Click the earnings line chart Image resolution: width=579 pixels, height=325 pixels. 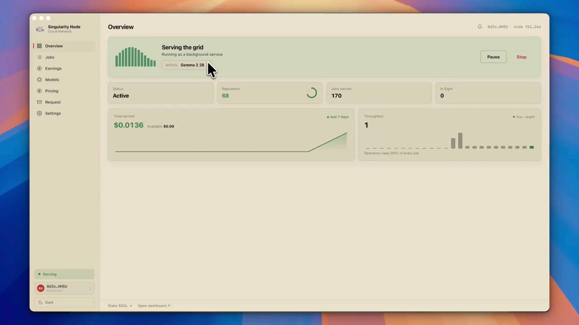pyautogui.click(x=231, y=143)
